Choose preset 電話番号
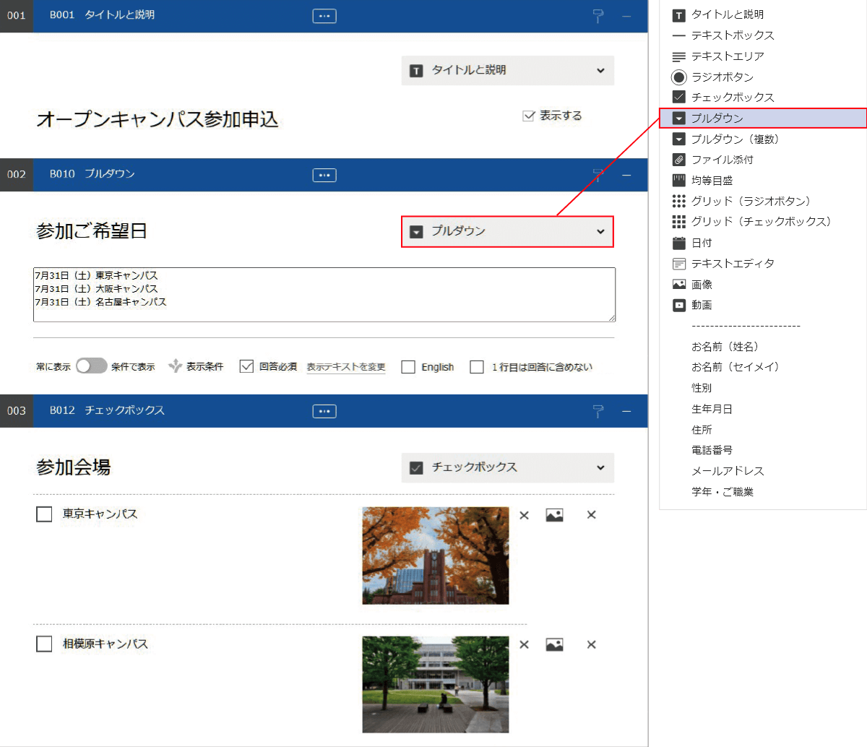The image size is (867, 747). pos(712,450)
